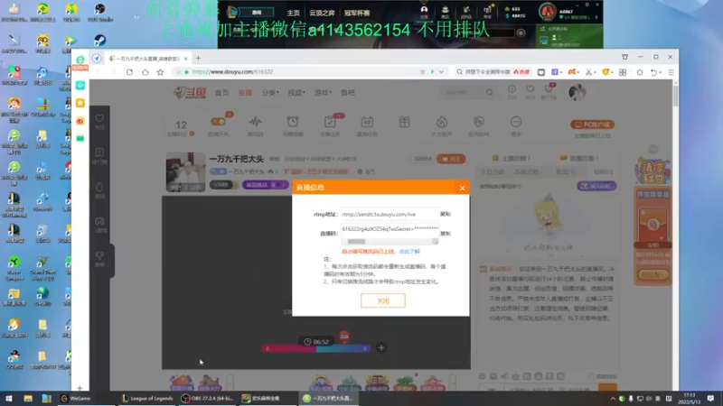Image resolution: width=723 pixels, height=406 pixels.
Task: Open the gift box icon
Action: [404, 122]
